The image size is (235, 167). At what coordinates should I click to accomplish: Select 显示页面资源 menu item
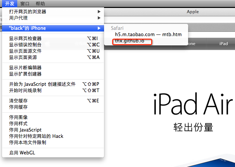point(53,57)
